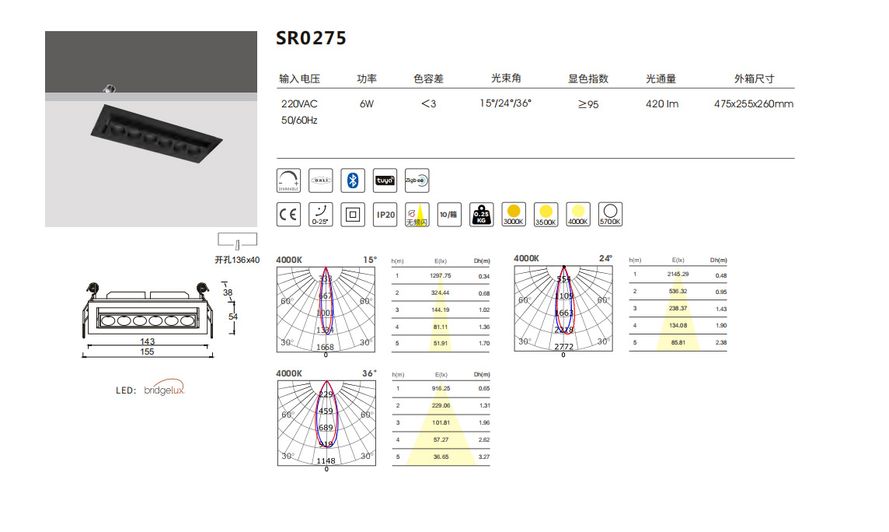Click the 143 dimension in the drawing
The width and height of the screenshot is (889, 532).
pyautogui.click(x=148, y=341)
